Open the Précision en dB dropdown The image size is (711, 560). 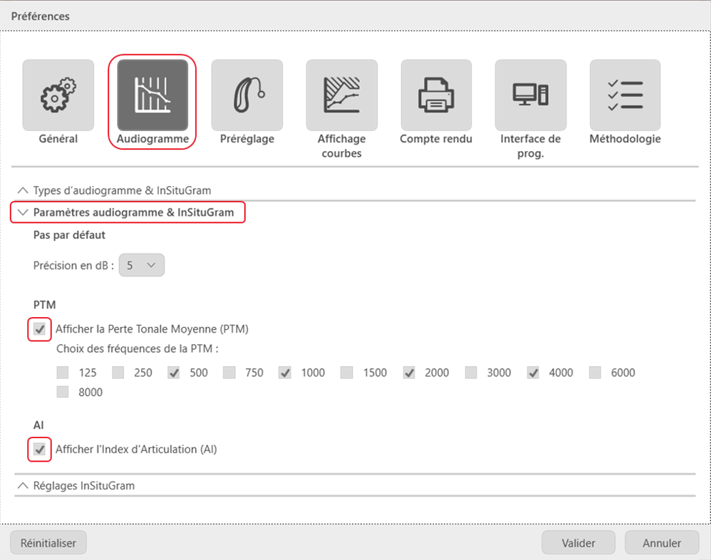pyautogui.click(x=141, y=264)
